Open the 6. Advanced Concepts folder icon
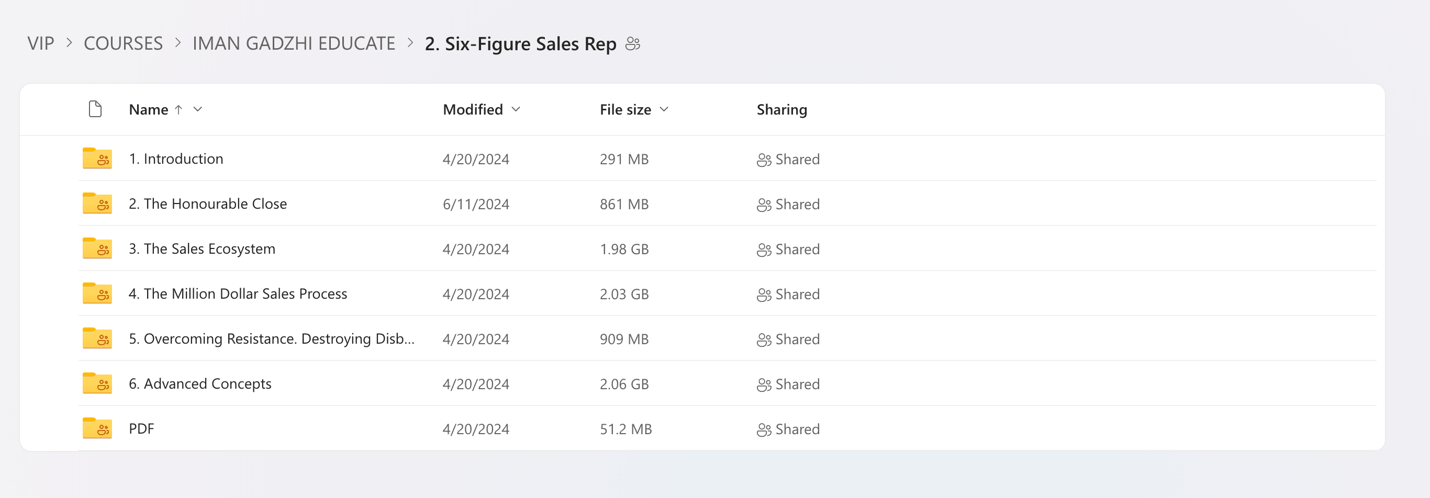1430x498 pixels. click(97, 382)
